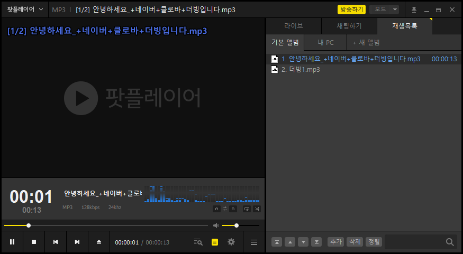
Task: Switch to the 채팅하기 tab
Action: point(349,26)
